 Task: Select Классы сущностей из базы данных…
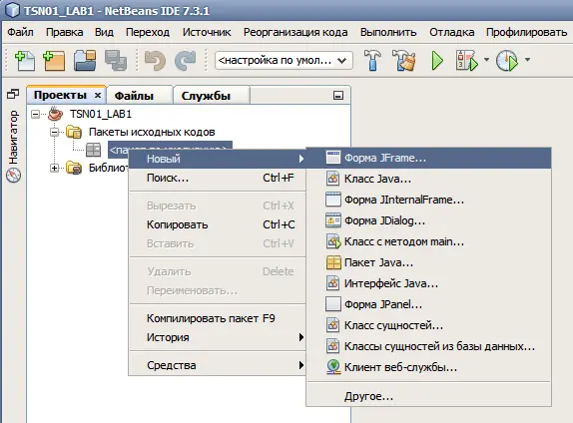point(428,346)
